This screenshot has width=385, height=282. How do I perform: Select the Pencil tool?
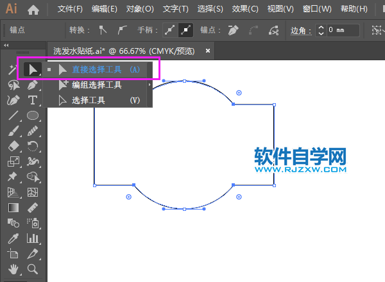tap(33, 131)
